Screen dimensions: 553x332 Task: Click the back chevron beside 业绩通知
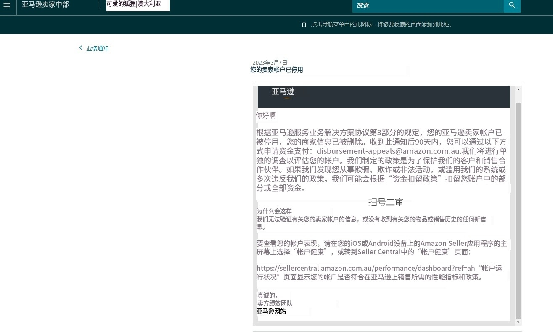[81, 48]
